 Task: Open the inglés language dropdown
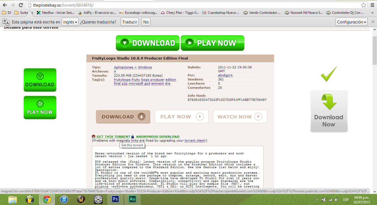tap(70, 22)
